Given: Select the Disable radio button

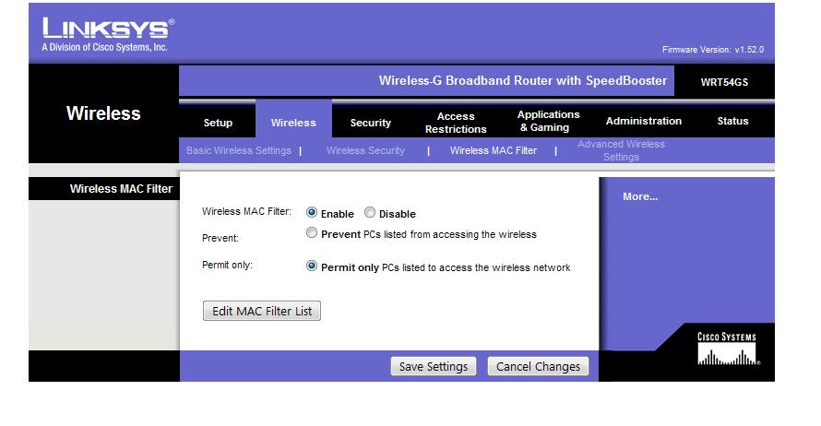Looking at the screenshot, I should (x=370, y=213).
